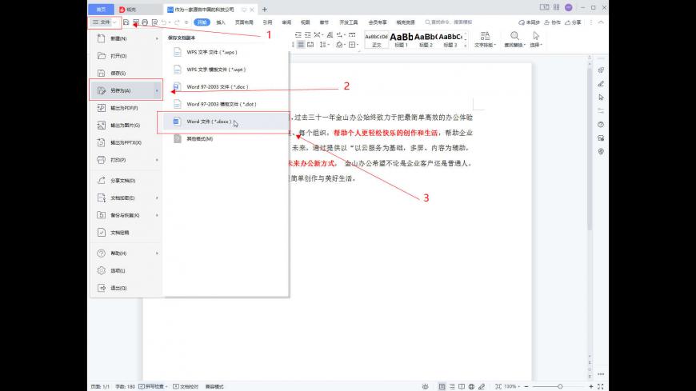Expand the 文档加密(E) submenu arrow
This screenshot has height=391, width=696.
click(157, 198)
